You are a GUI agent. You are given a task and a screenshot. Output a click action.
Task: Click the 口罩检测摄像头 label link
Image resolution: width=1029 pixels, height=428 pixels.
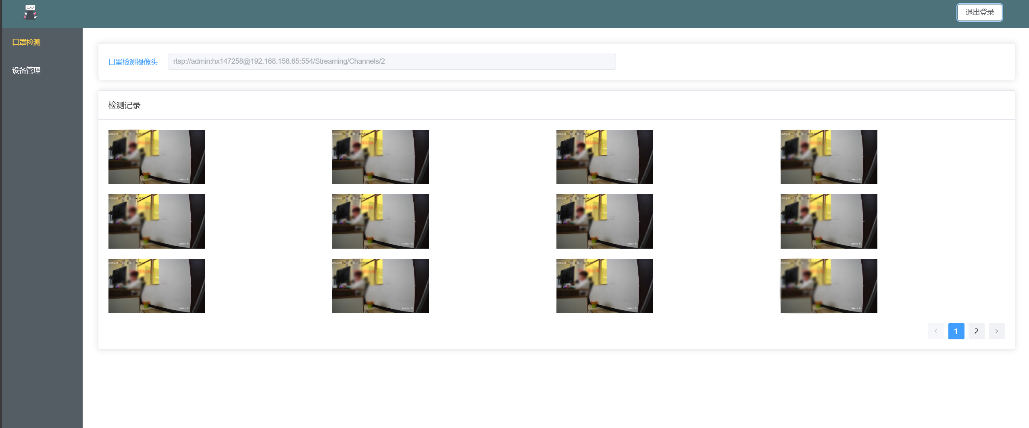click(x=133, y=62)
